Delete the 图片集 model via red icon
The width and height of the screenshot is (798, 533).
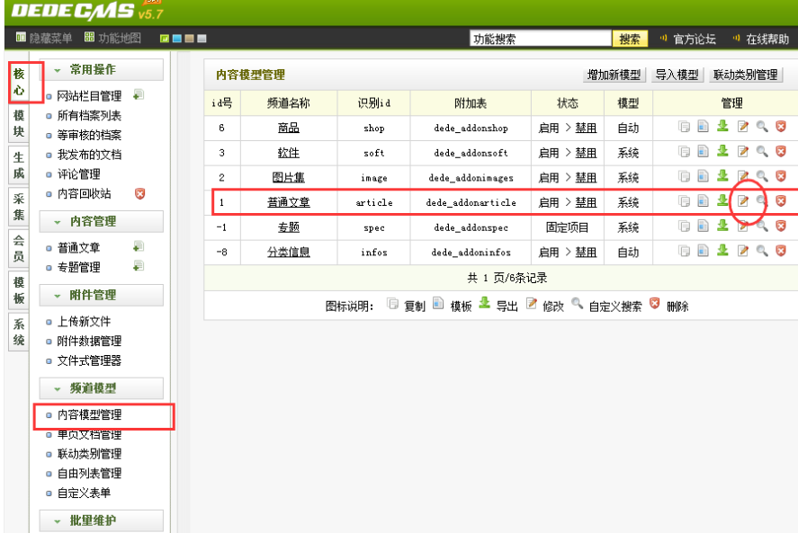point(781,176)
